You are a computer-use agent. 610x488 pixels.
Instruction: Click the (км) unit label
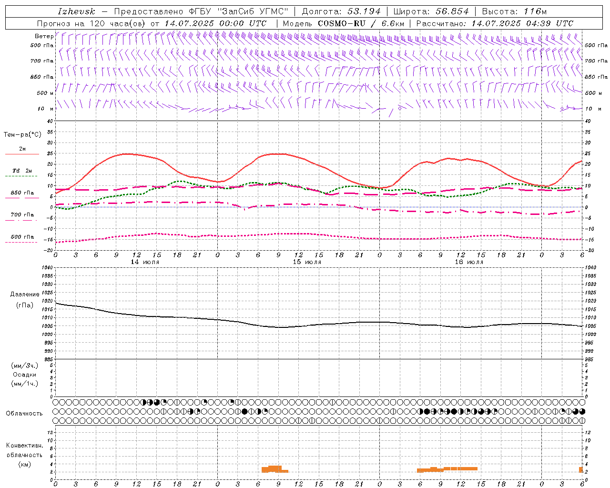pyautogui.click(x=24, y=464)
